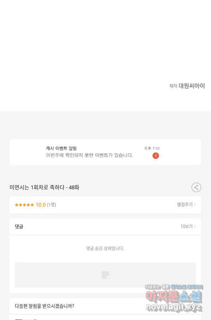Image resolution: width=211 pixels, height=320 pixels.
Task: Click the gray banner placeholder box
Action: click(105, 275)
